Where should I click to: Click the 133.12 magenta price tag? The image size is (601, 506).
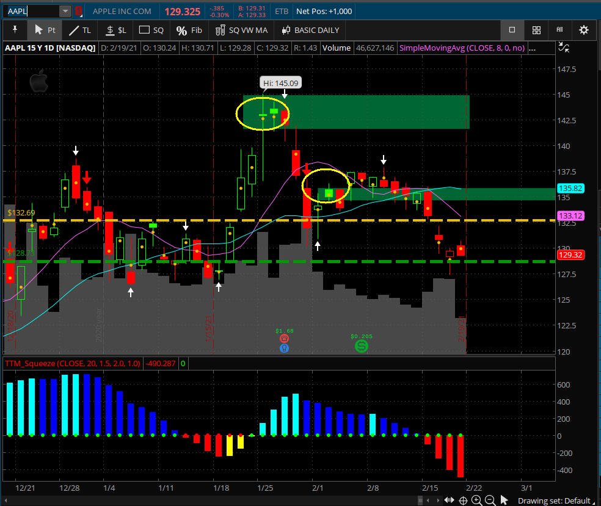click(x=570, y=215)
